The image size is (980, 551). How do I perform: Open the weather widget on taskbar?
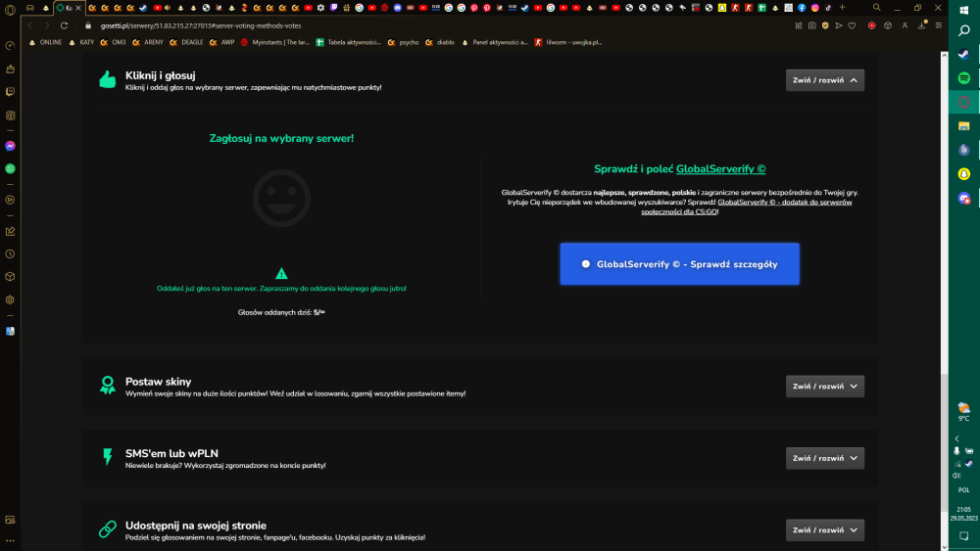[963, 412]
